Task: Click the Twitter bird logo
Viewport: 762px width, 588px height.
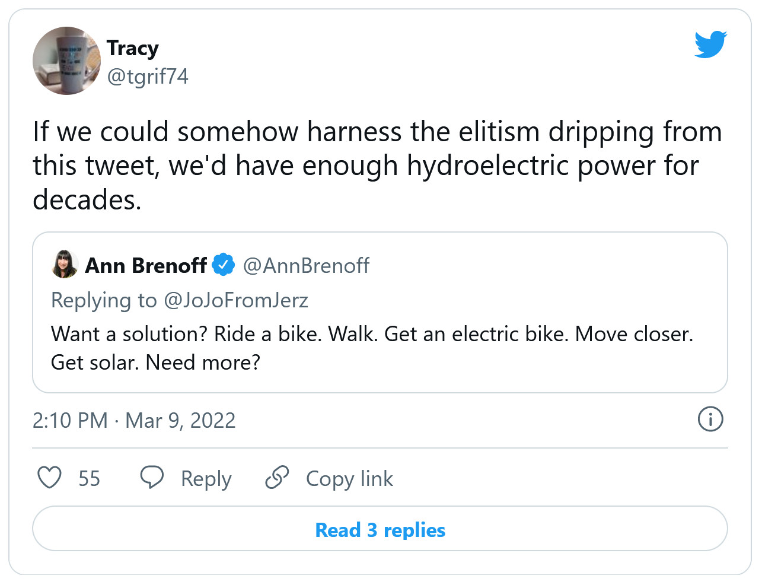Action: click(710, 45)
